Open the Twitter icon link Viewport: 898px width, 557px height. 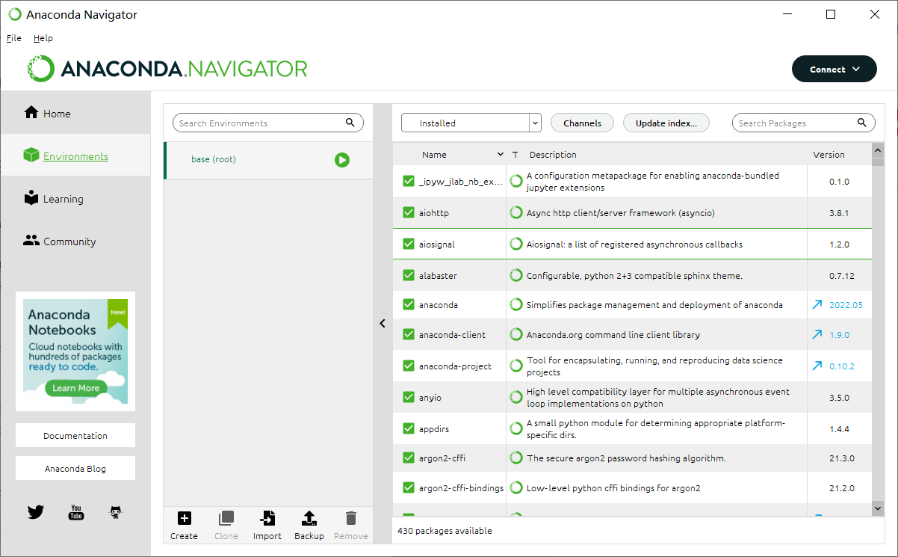click(x=36, y=512)
